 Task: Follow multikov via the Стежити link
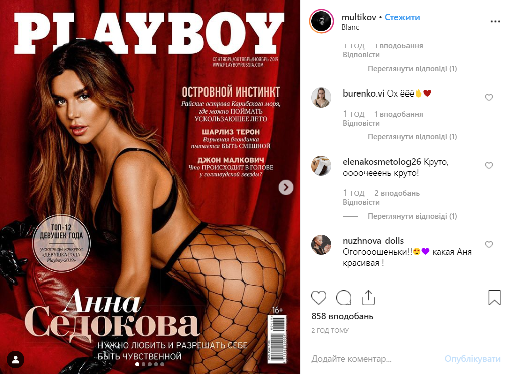click(x=402, y=17)
